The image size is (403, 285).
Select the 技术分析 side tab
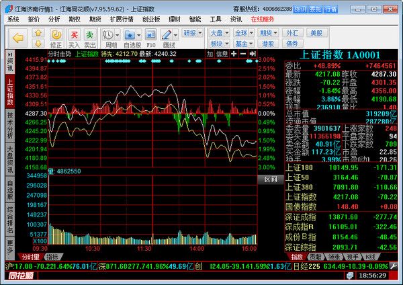tap(10, 125)
